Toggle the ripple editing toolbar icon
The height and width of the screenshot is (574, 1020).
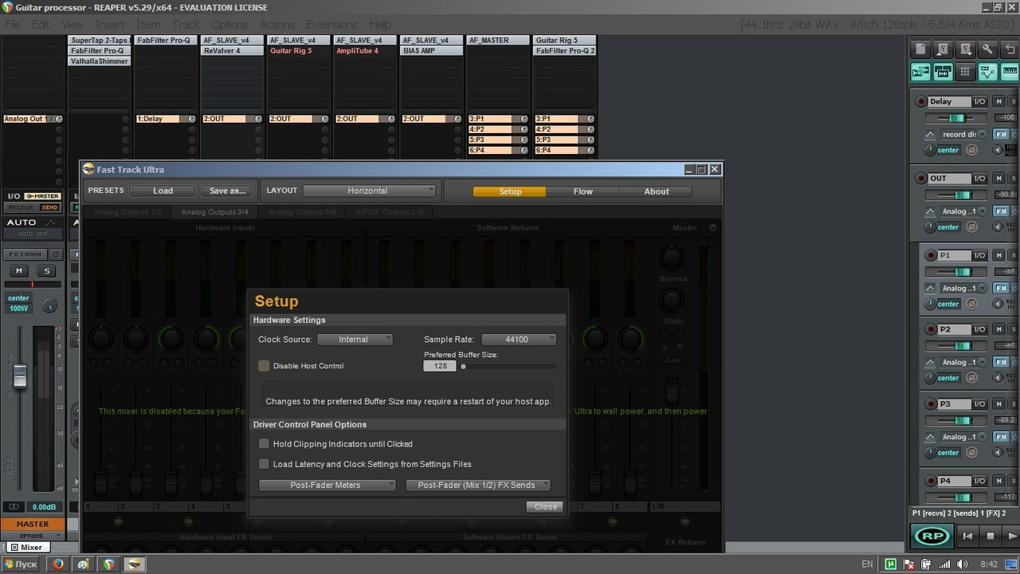pyautogui.click(x=1010, y=72)
